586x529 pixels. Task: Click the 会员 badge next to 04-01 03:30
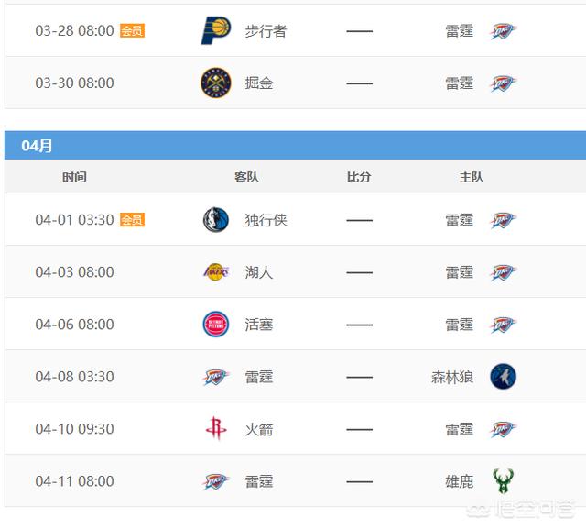(132, 220)
